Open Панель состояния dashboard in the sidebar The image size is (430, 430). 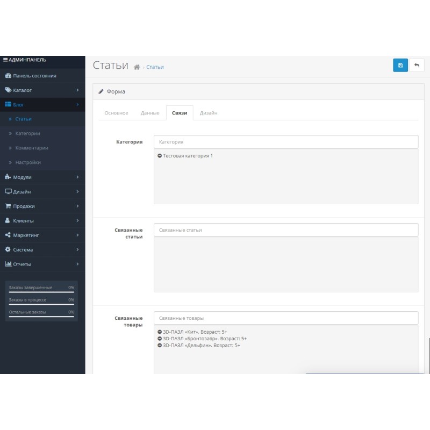(34, 76)
